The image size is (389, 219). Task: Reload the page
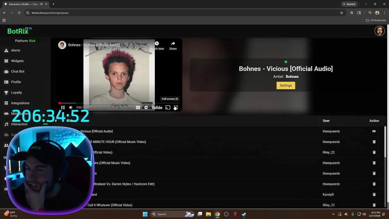19,13
